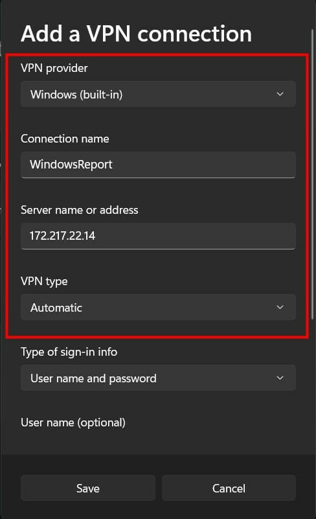Click the Server name or address field
The image size is (316, 519).
pyautogui.click(x=158, y=236)
